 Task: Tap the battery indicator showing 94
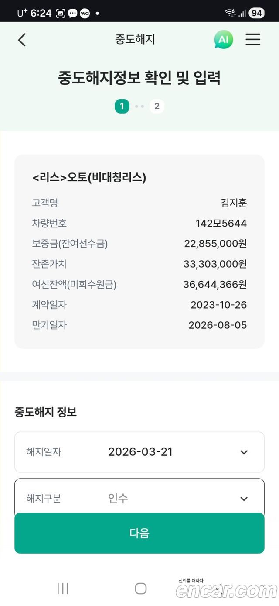256,13
